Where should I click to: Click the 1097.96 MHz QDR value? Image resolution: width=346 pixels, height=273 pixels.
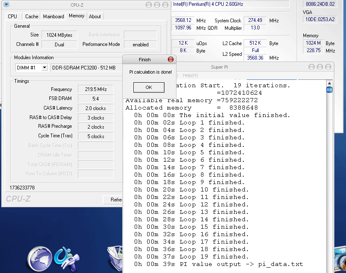point(183,28)
